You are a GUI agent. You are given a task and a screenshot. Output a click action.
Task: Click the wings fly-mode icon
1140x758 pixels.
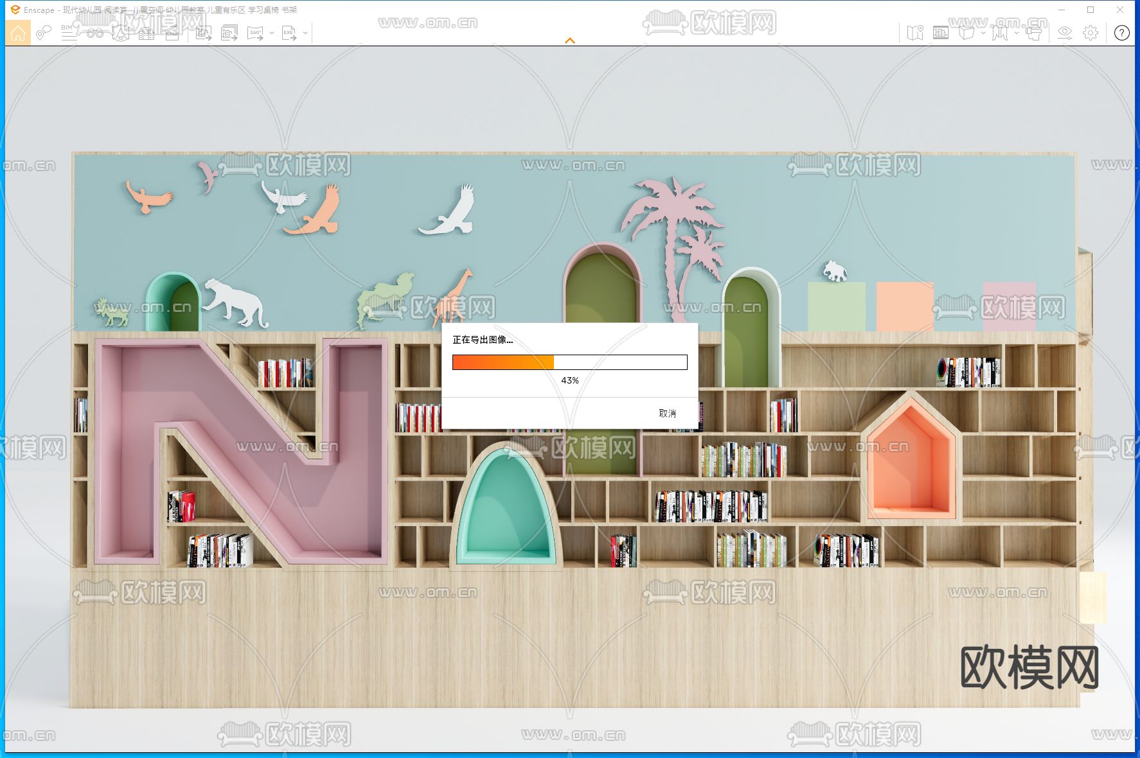tap(1000, 33)
